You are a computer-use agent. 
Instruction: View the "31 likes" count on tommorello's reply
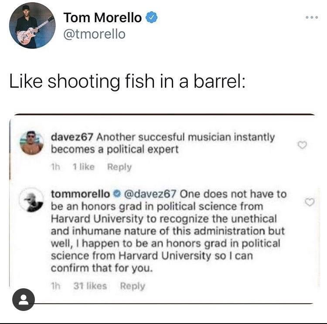pos(90,286)
